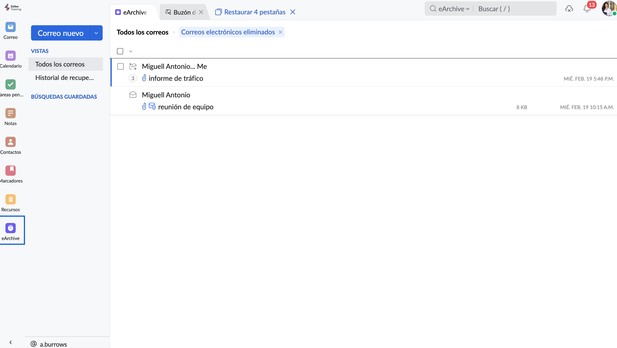Click the cloud sync status icon
This screenshot has width=617, height=348.
pyautogui.click(x=569, y=9)
